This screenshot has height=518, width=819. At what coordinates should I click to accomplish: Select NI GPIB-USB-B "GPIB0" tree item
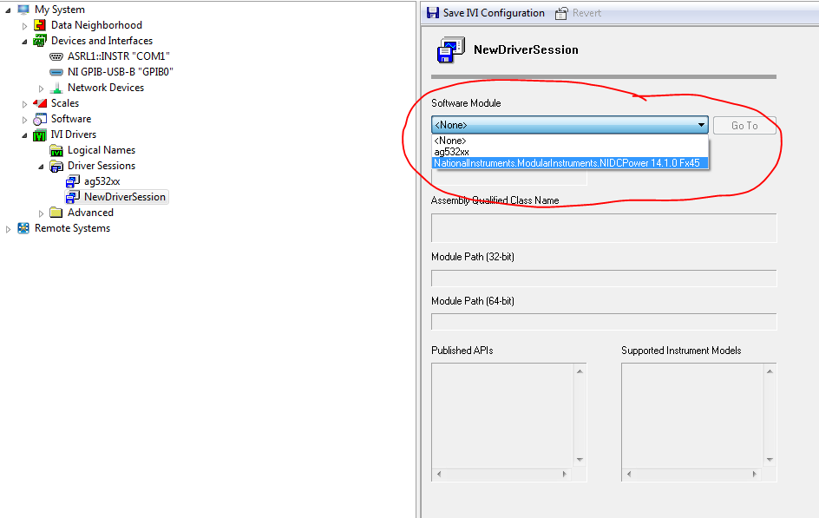point(120,72)
